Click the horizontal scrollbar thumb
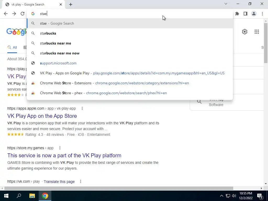The image size is (268, 201). click(119, 188)
